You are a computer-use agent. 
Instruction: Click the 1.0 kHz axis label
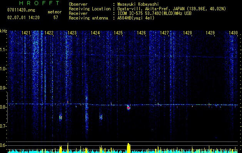coord(3,69)
